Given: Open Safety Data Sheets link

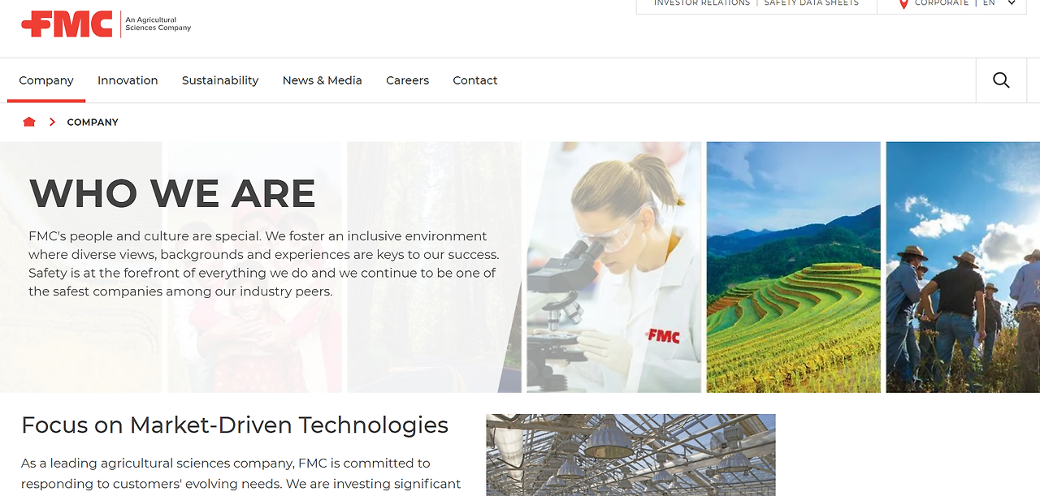Looking at the screenshot, I should [x=811, y=3].
